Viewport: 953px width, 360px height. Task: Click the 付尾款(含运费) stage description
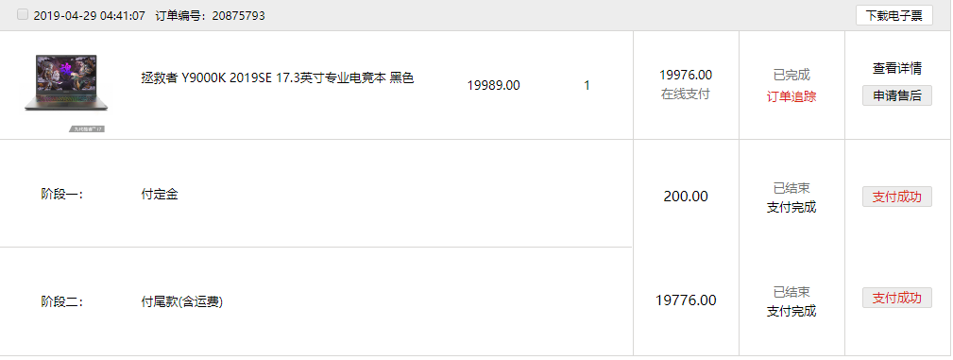[x=181, y=301]
